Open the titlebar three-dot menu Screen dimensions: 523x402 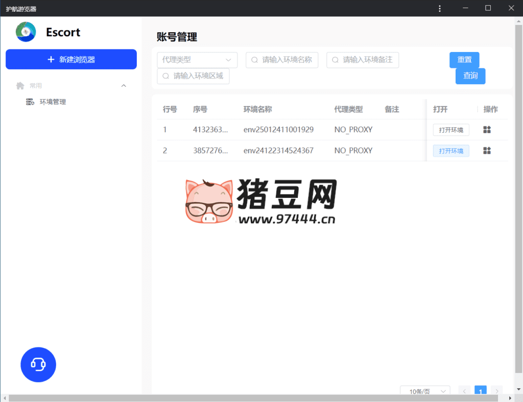tap(440, 8)
